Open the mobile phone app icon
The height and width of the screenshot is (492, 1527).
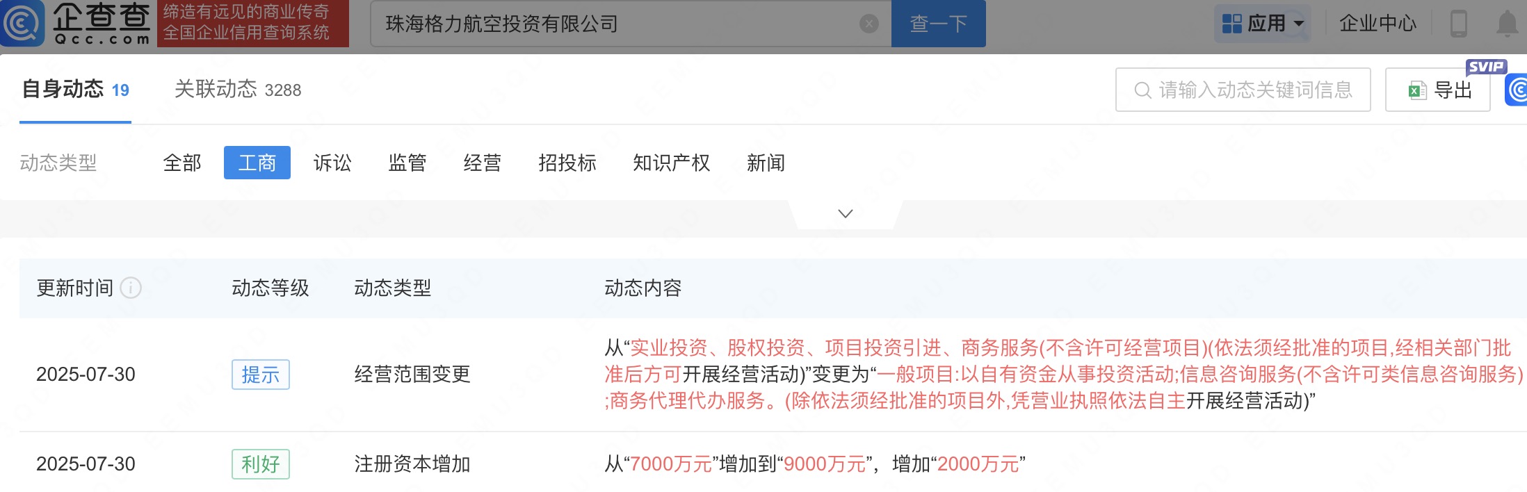[1459, 24]
